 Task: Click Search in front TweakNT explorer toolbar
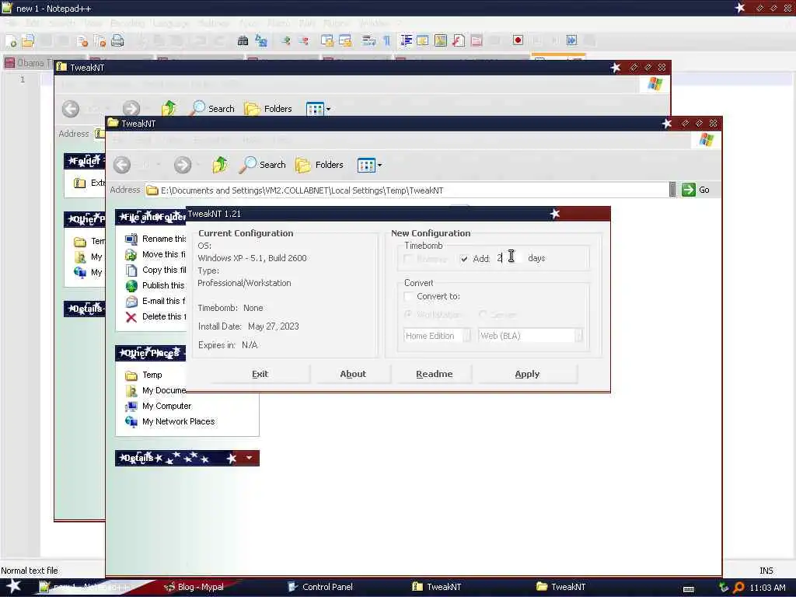pyautogui.click(x=263, y=165)
